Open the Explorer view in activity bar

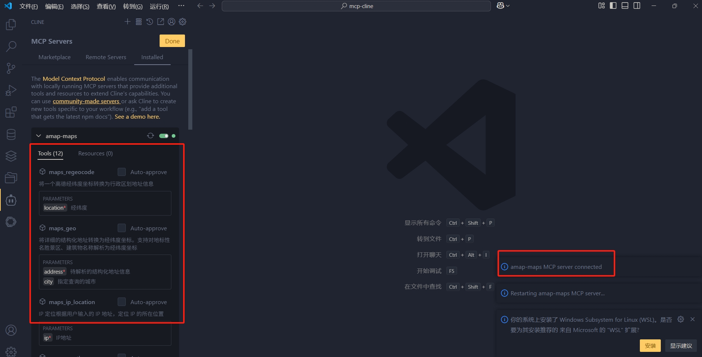tap(11, 25)
